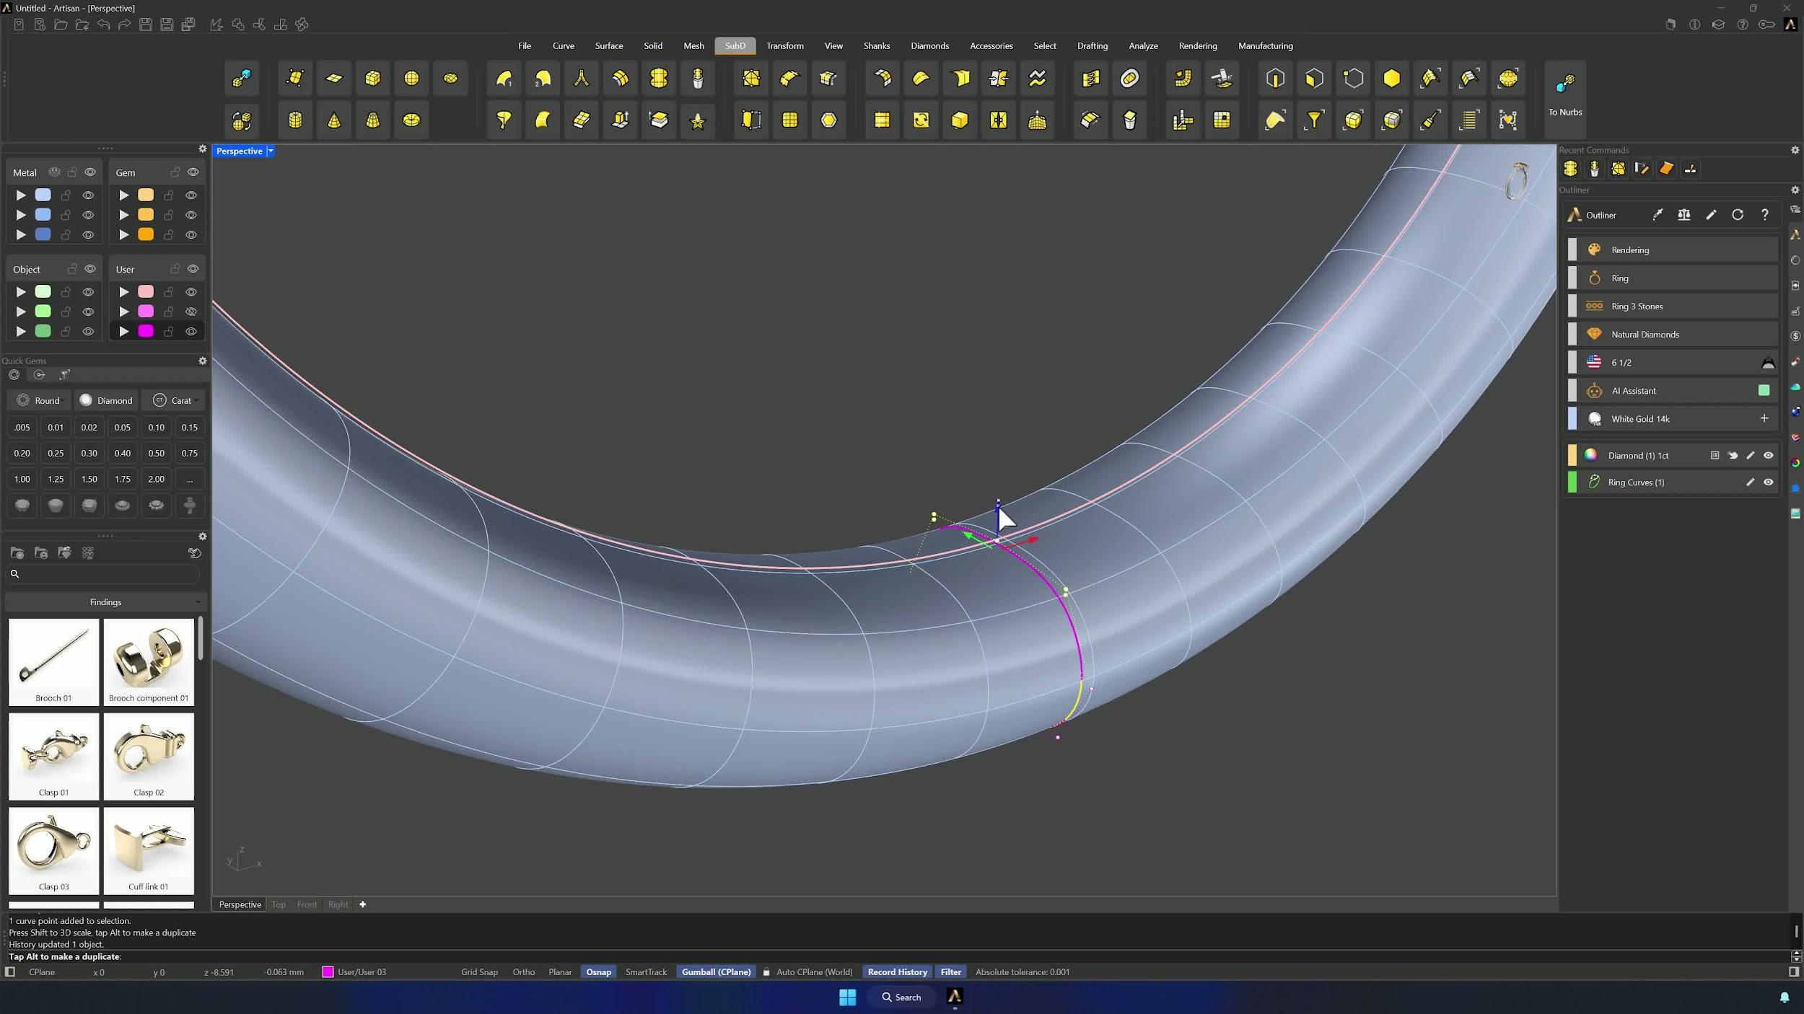This screenshot has height=1014, width=1804.
Task: Click the Diamond material button in Quick Gems
Action: (106, 400)
